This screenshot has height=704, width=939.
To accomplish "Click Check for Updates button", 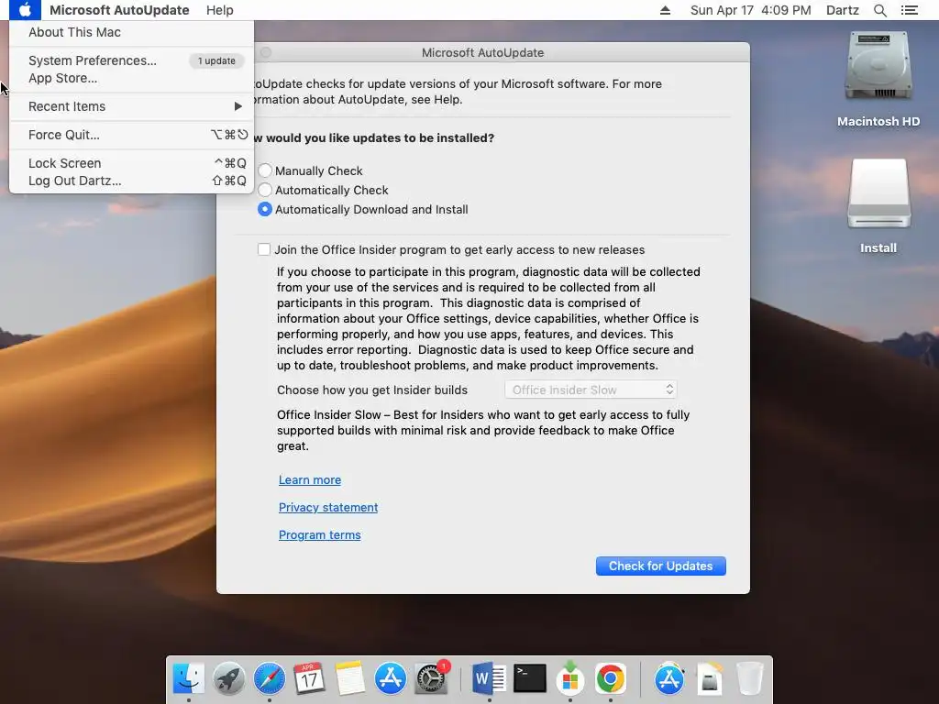I will (x=660, y=566).
